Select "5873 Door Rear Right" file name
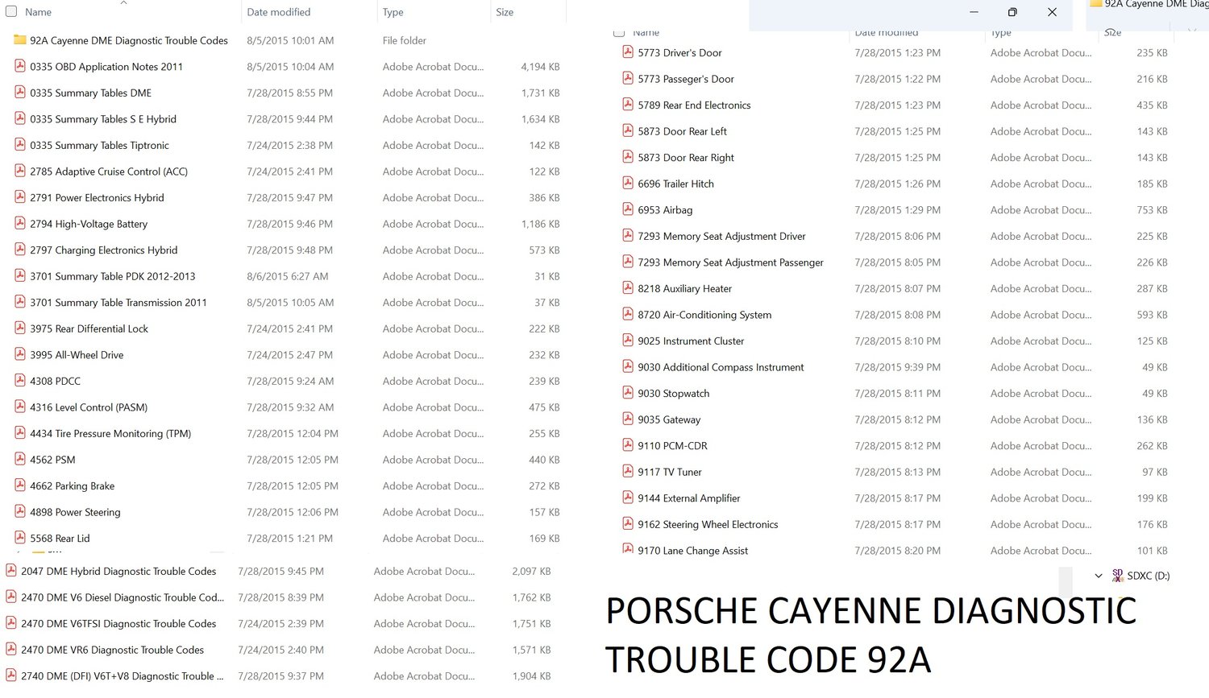This screenshot has height=698, width=1209. pos(686,158)
